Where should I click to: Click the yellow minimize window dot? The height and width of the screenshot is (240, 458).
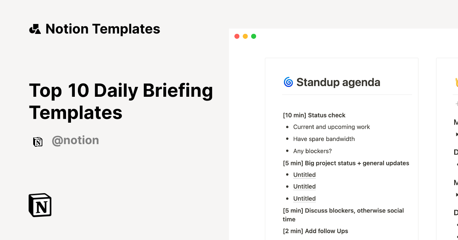click(x=245, y=37)
